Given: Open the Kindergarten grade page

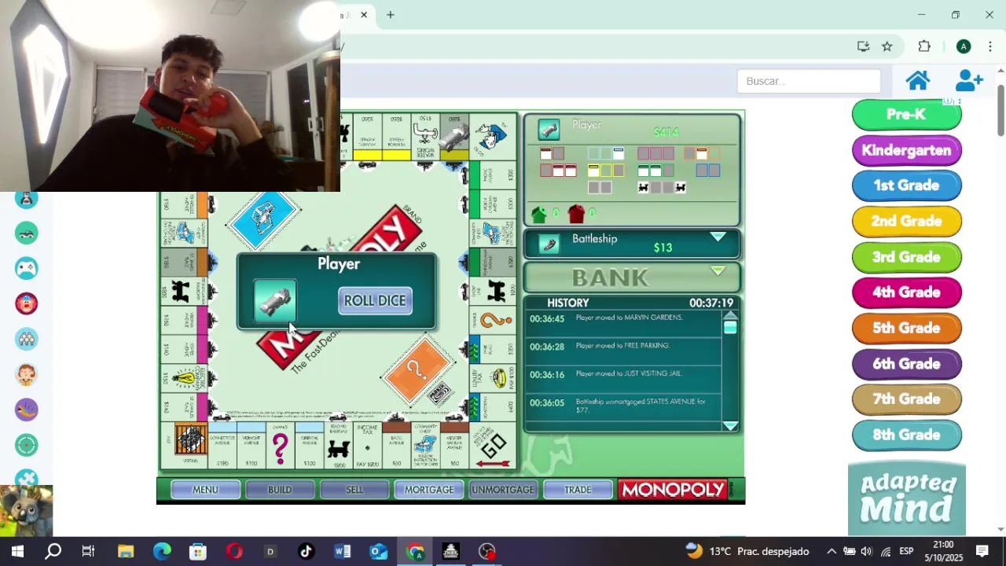Looking at the screenshot, I should pyautogui.click(x=906, y=150).
